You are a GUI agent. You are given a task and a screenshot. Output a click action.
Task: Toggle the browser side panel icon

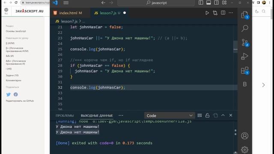(259, 3)
